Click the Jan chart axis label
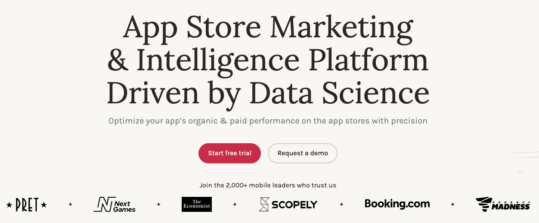This screenshot has width=539, height=223. [521, 172]
